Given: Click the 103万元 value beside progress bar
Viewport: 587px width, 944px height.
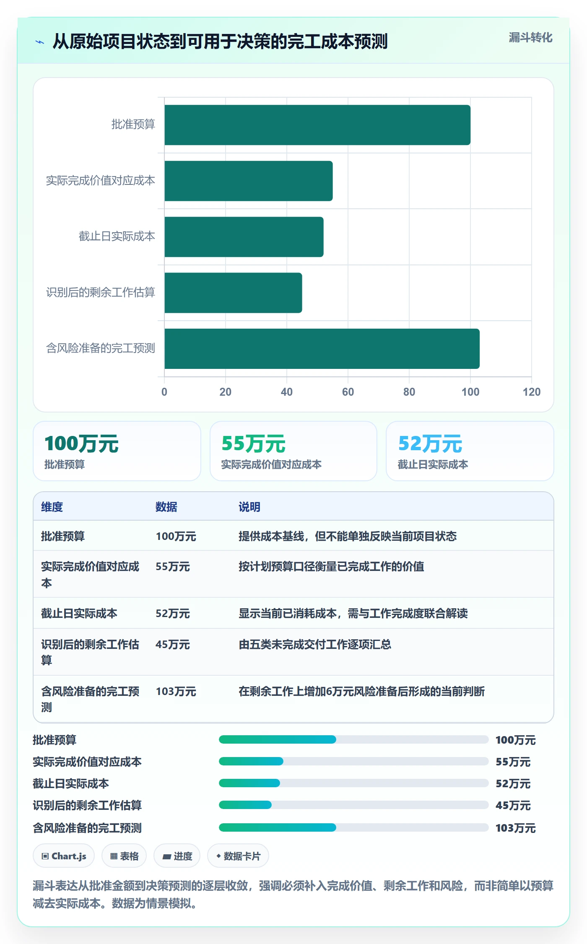Looking at the screenshot, I should (x=515, y=828).
